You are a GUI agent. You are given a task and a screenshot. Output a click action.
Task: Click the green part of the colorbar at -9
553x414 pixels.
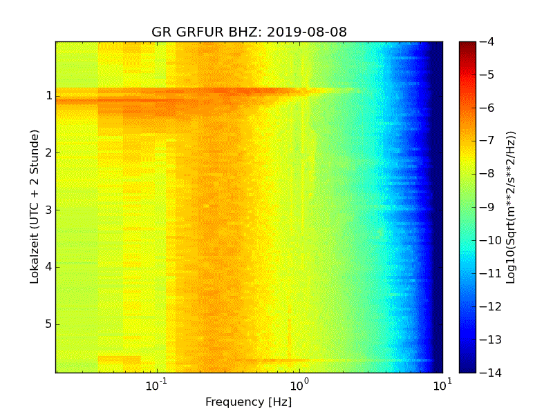467,207
